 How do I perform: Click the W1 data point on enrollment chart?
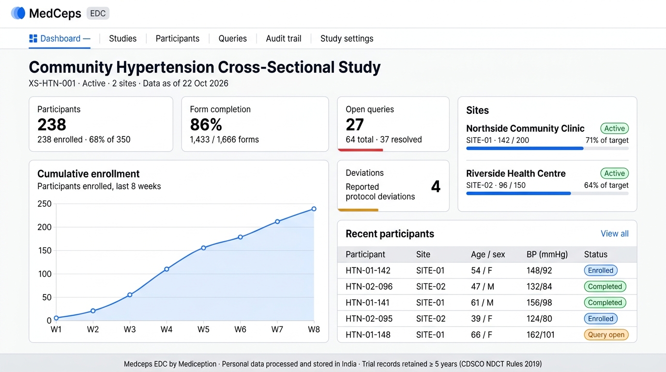click(x=56, y=318)
